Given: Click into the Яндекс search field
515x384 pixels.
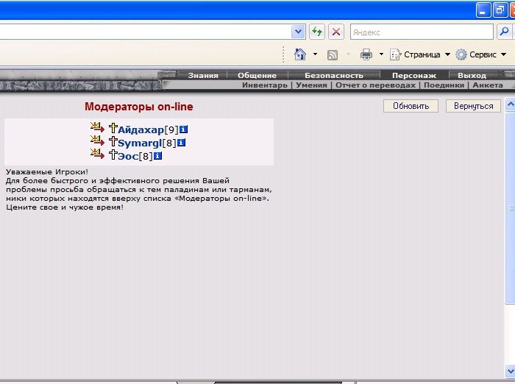Looking at the screenshot, I should [422, 32].
